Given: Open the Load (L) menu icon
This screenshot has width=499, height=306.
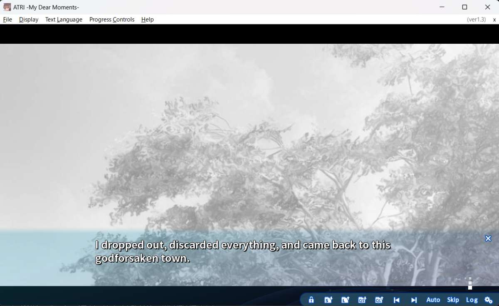Looking at the screenshot, I should [x=345, y=300].
